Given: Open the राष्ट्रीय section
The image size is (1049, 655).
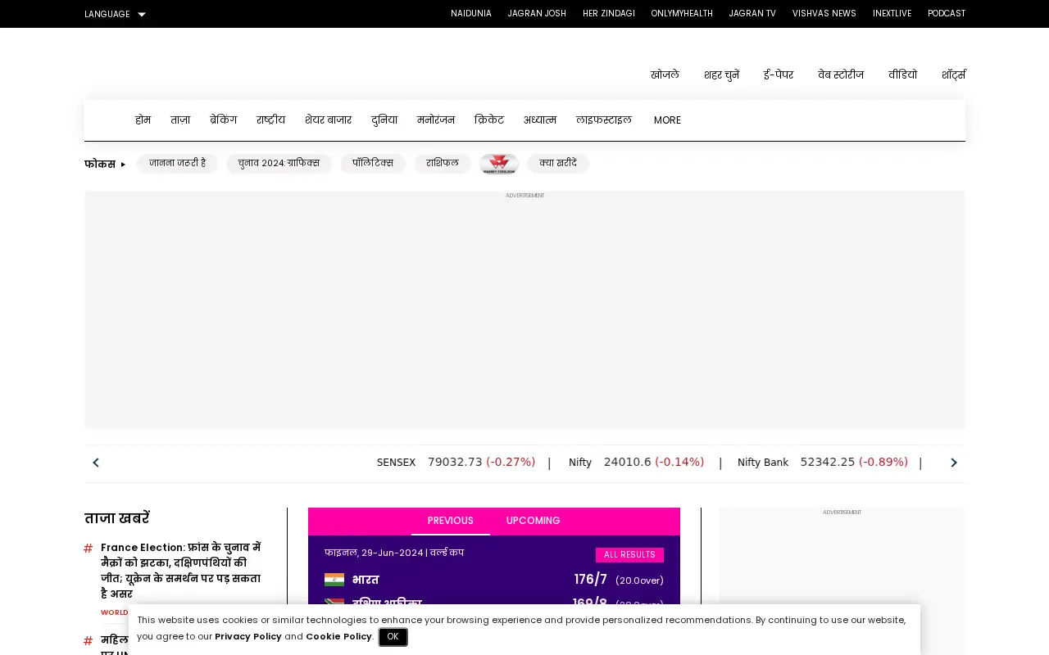Looking at the screenshot, I should 270,120.
